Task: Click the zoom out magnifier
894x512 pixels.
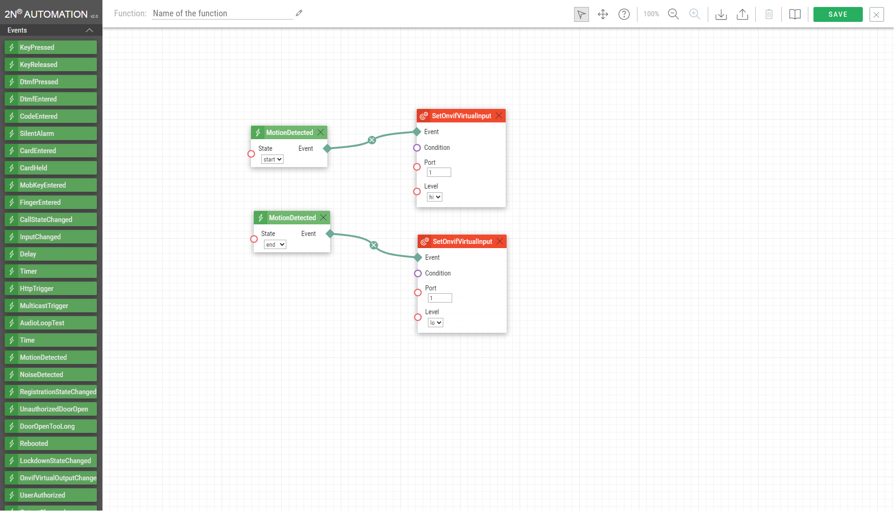Action: tap(673, 14)
